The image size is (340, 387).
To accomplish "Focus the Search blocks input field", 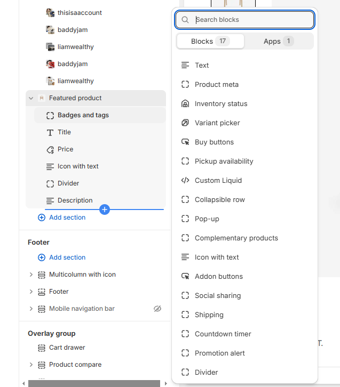I will (244, 20).
